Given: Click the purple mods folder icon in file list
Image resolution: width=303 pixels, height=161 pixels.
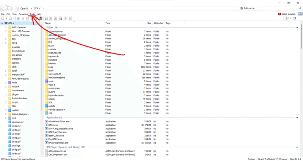Looking at the screenshot, I should (x=46, y=81).
